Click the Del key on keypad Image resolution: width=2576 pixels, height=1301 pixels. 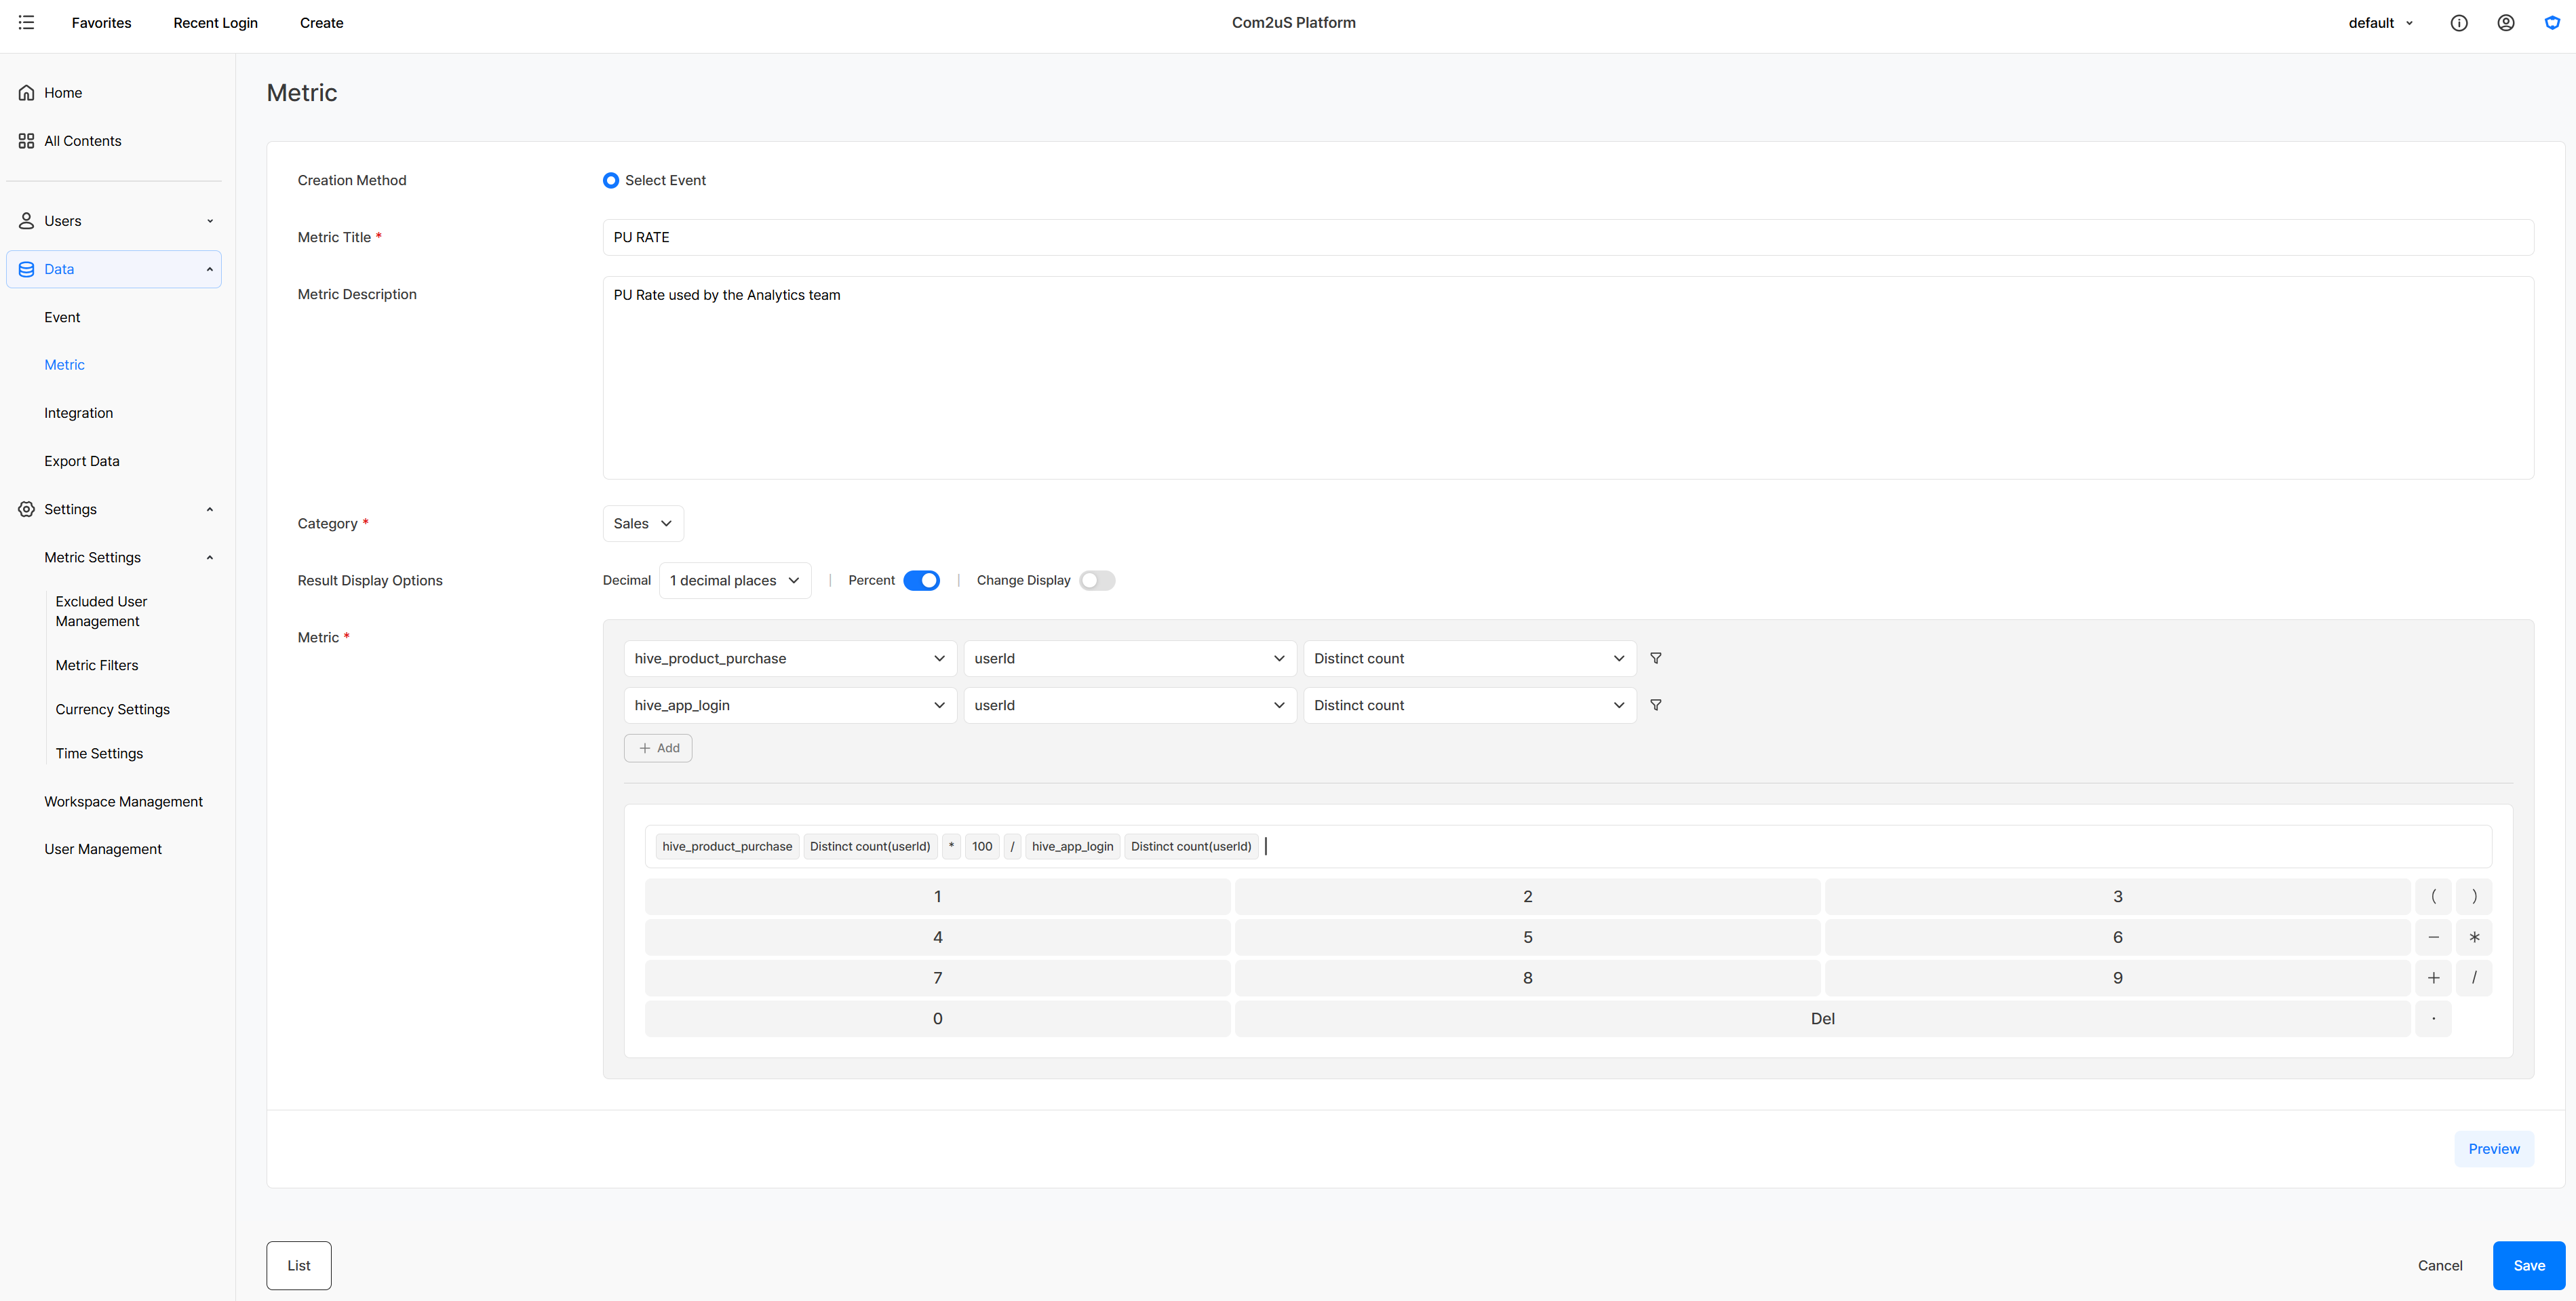(1822, 1018)
